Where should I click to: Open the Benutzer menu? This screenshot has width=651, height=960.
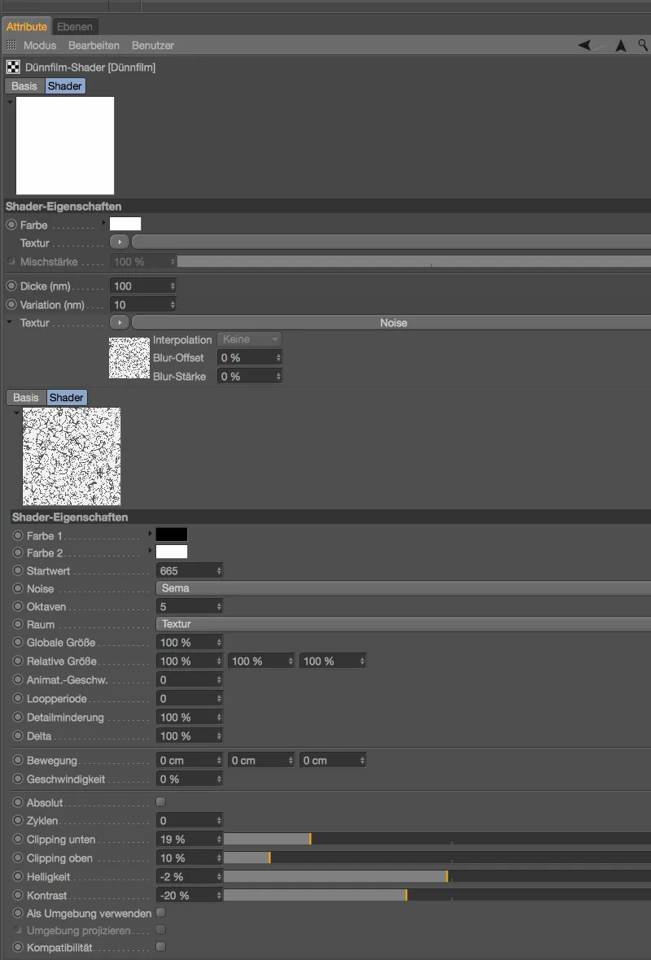click(152, 46)
